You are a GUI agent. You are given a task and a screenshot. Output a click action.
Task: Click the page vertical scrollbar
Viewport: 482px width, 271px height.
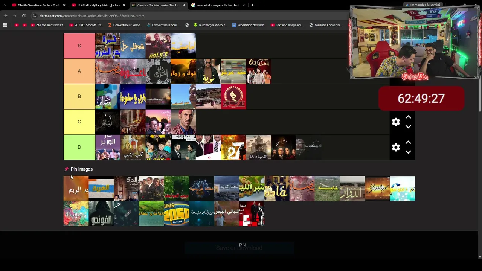480,72
